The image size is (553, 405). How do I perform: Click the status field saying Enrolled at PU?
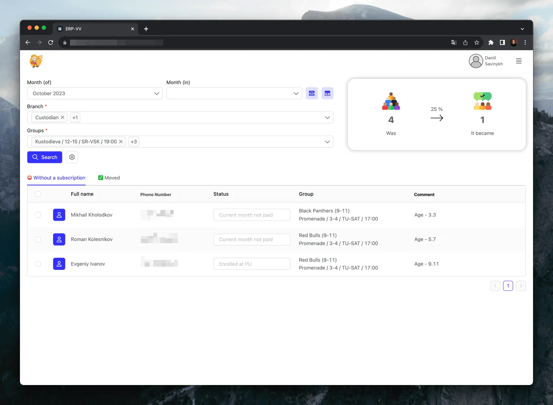click(252, 264)
